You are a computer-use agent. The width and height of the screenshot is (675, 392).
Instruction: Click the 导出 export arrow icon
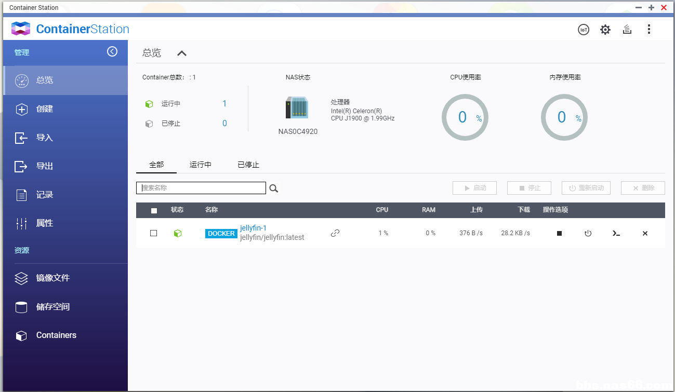click(21, 166)
